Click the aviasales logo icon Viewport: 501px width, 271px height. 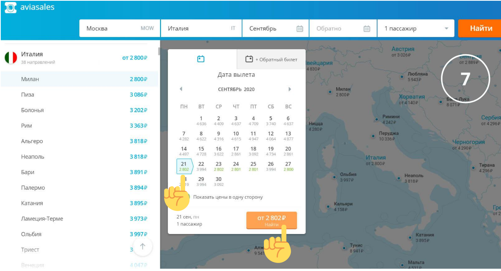[10, 7]
